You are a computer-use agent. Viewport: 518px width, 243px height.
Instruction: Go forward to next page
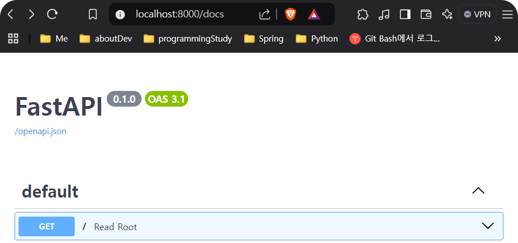point(31,14)
